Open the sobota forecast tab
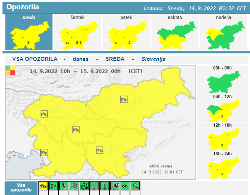Image resolution: width=250 pixels, height=195 pixels. (x=175, y=32)
